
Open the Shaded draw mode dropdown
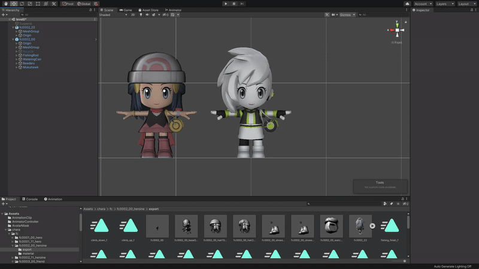point(113,14)
